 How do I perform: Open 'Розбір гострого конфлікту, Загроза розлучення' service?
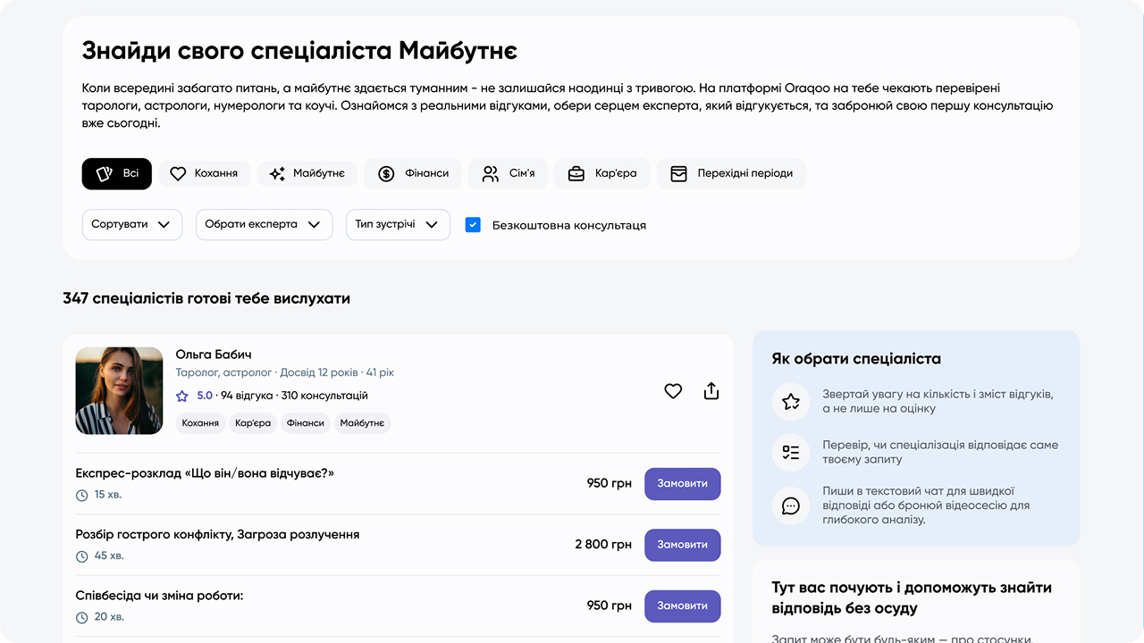tap(217, 534)
